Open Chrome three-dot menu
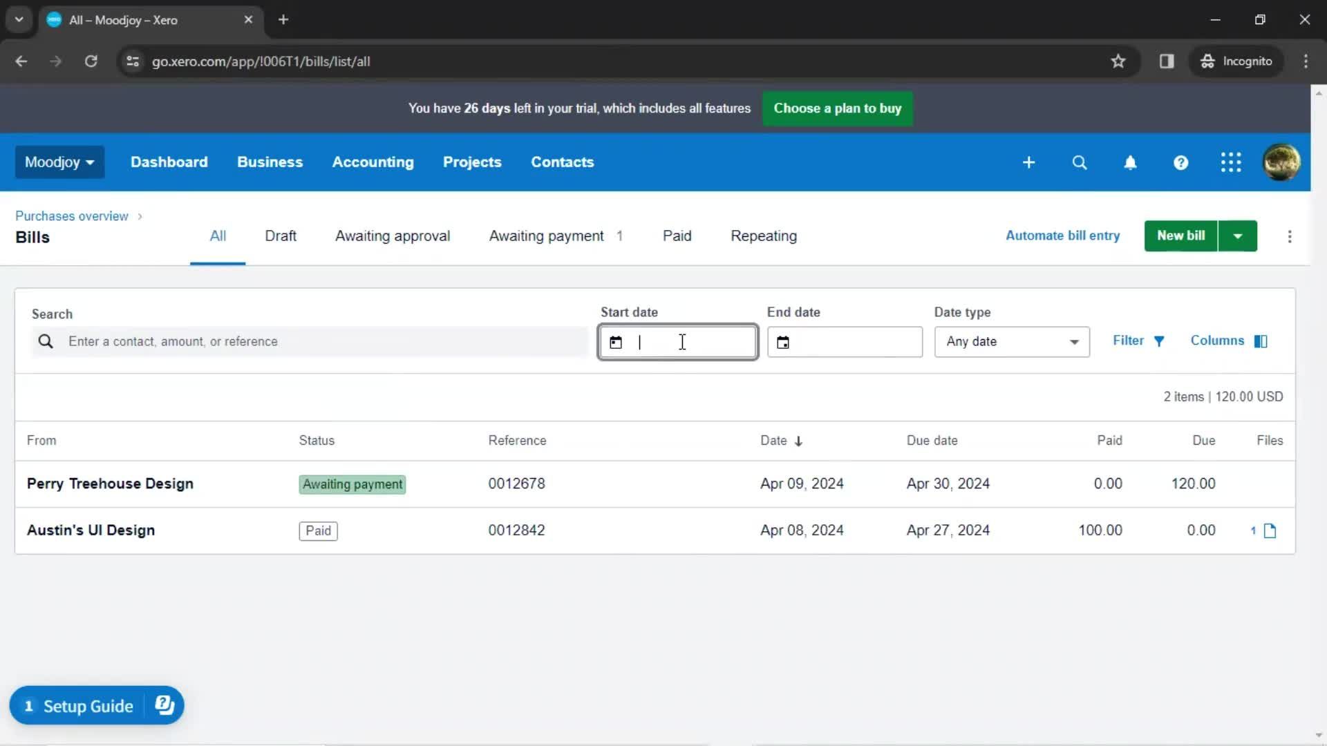Viewport: 1327px width, 746px height. 1306,61
